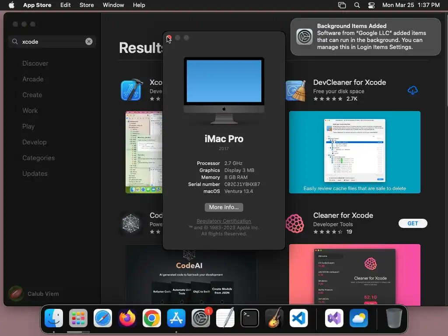This screenshot has width=448, height=336.
Task: Open the Updates section
Action: click(x=35, y=173)
